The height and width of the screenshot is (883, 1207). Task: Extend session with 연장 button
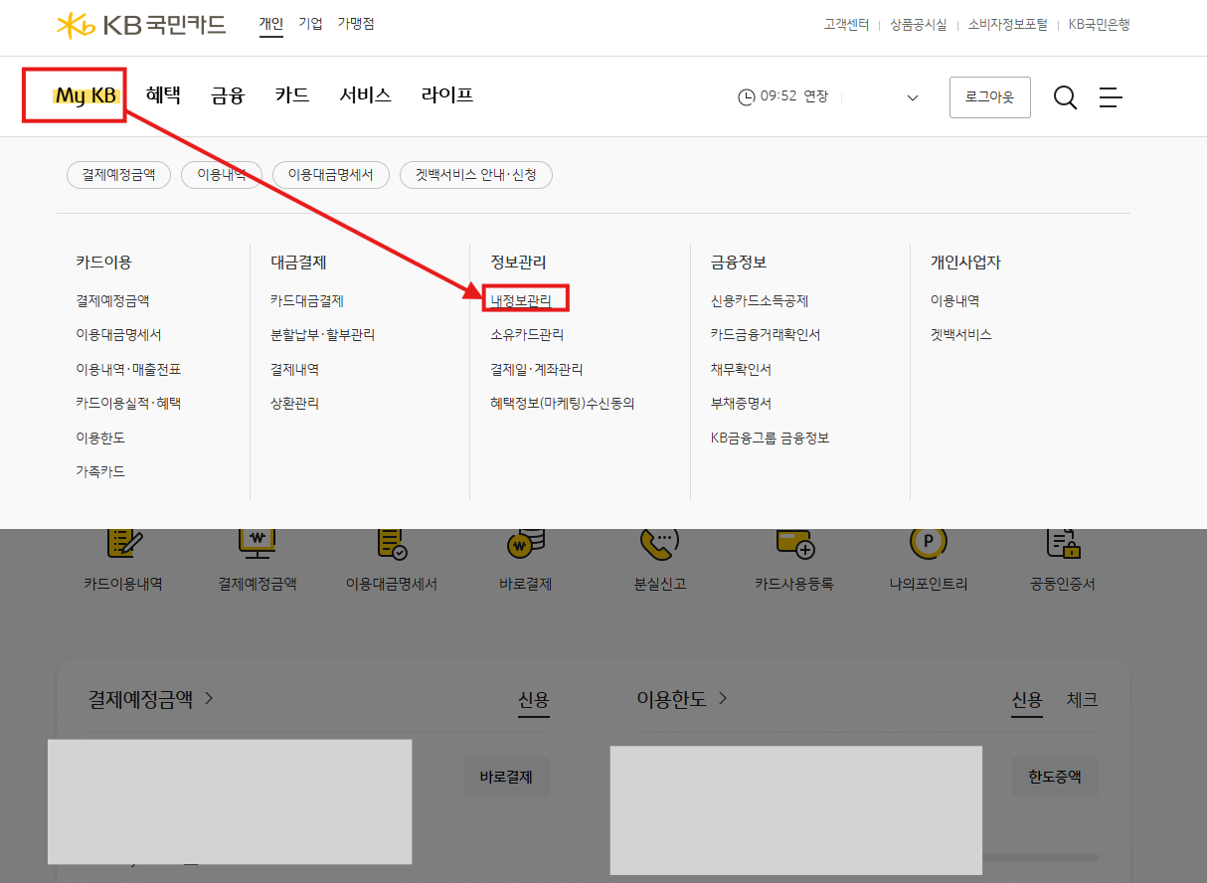815,96
